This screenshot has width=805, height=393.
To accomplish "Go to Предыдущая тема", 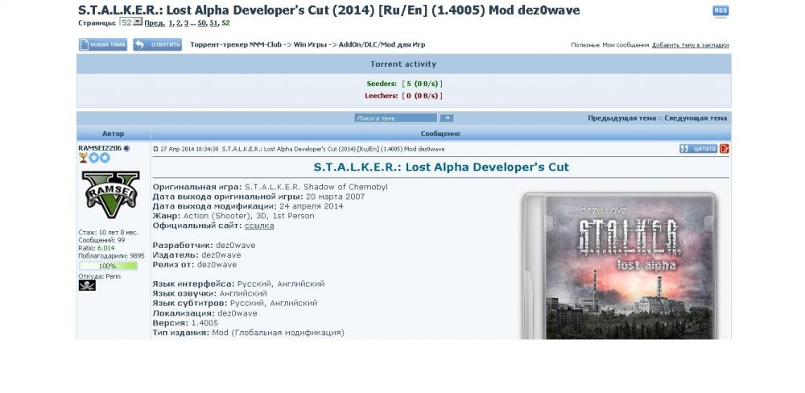I will click(621, 118).
